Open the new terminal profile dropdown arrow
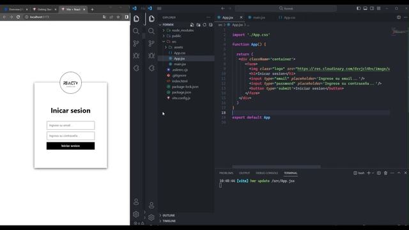This screenshot has height=230, width=409. point(373,173)
